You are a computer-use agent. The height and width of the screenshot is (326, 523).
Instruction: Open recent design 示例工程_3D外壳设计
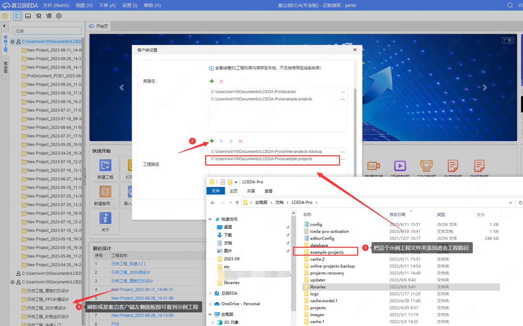pos(131,272)
